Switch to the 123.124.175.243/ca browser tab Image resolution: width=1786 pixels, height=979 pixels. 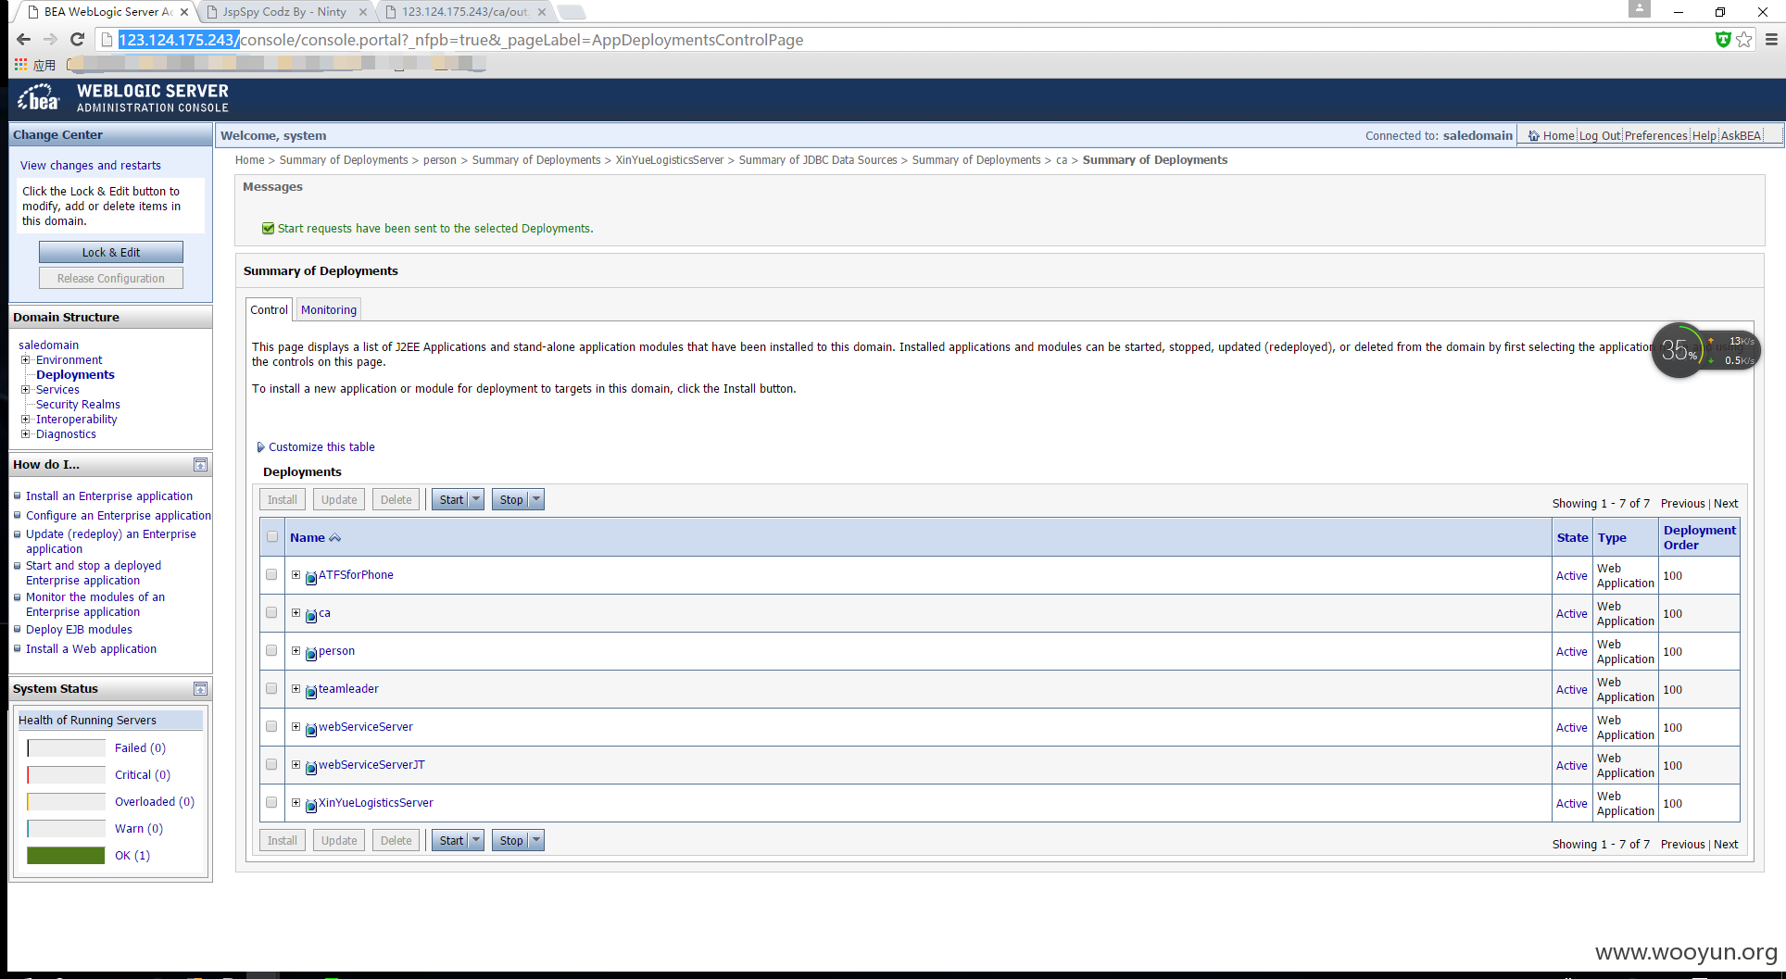tap(465, 12)
